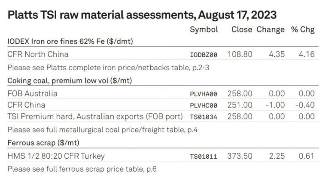Select the IODBZ00 symbol code

pyautogui.click(x=204, y=55)
